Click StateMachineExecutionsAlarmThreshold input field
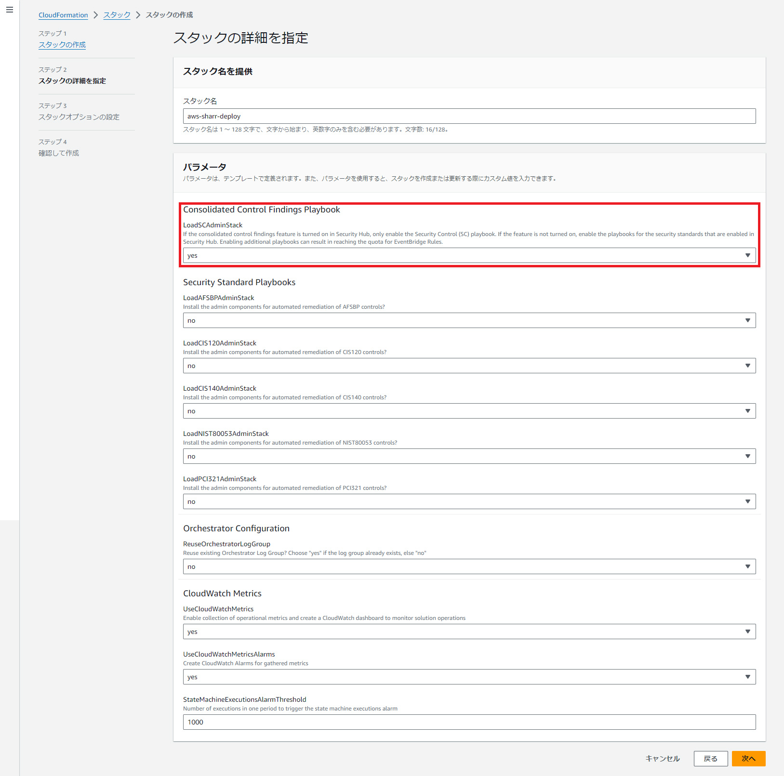 pos(469,722)
